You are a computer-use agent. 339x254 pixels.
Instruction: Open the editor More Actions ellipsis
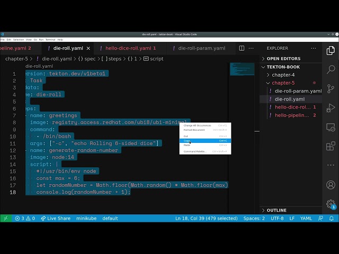pos(251,48)
